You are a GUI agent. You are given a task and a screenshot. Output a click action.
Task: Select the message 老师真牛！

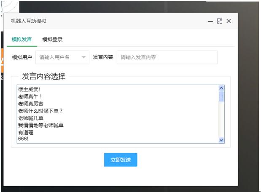tap(30, 96)
